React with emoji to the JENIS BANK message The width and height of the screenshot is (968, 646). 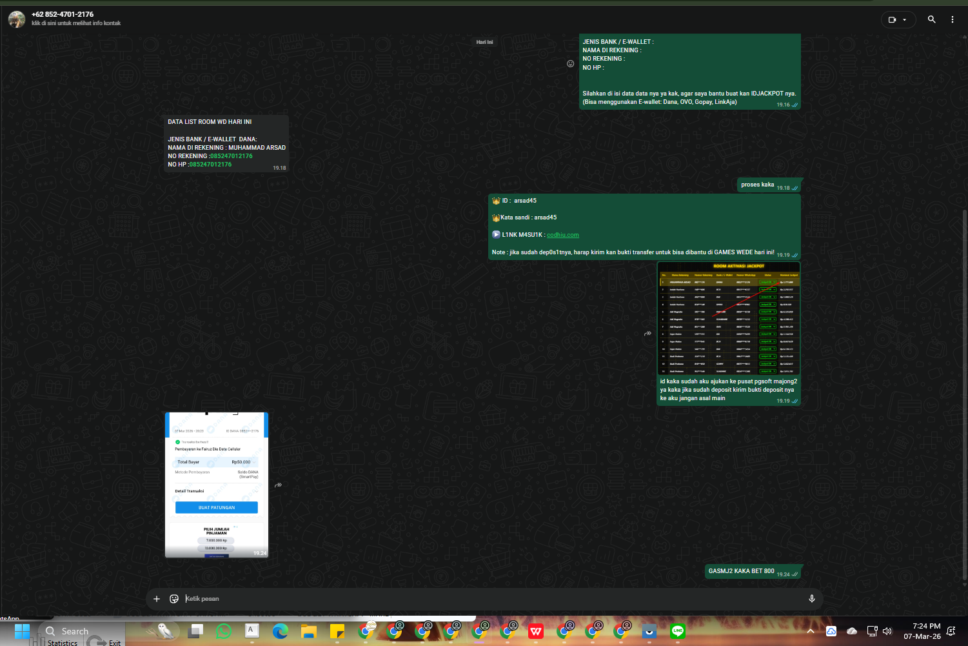(x=570, y=63)
